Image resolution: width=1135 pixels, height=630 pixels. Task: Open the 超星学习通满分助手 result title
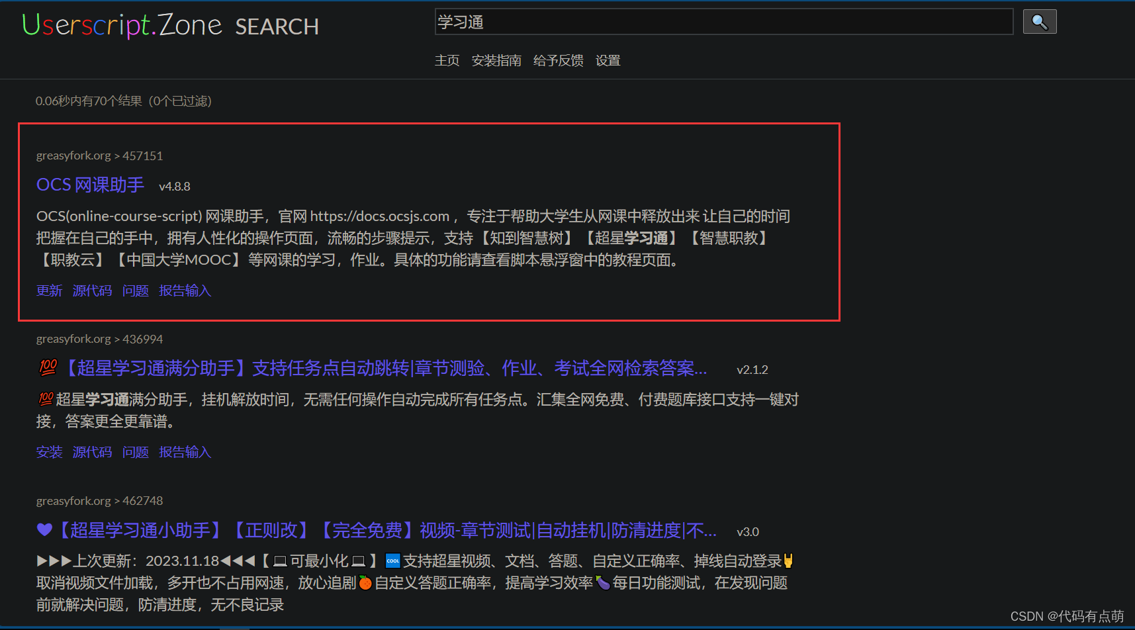click(373, 368)
